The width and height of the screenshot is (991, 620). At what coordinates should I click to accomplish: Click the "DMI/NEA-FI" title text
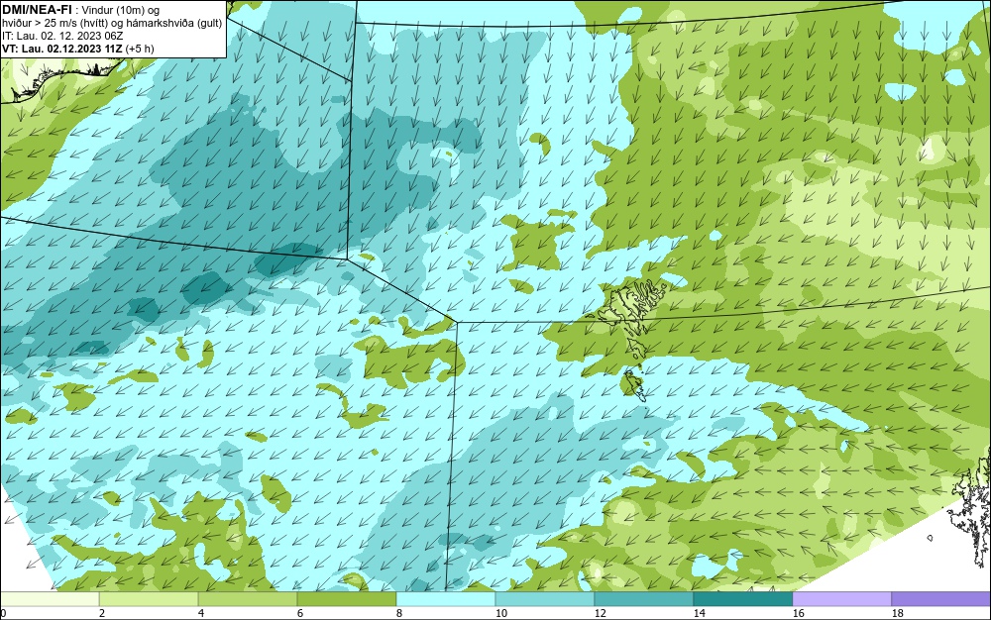pos(37,10)
